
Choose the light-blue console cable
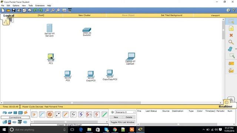coord(42,115)
